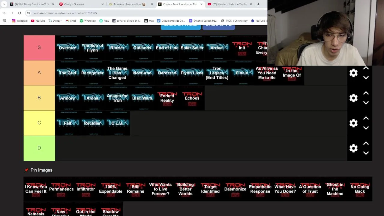384x216 pixels.
Task: Open Enhance Speech bookmark
Action: click(x=203, y=21)
